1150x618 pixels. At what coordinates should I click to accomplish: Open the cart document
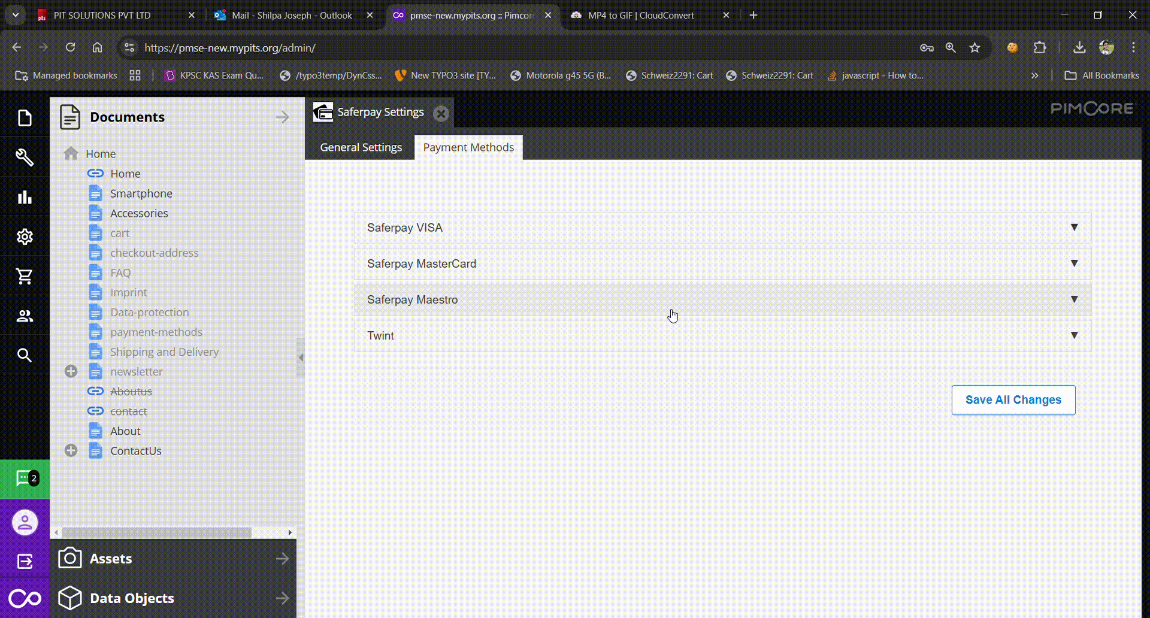click(120, 233)
